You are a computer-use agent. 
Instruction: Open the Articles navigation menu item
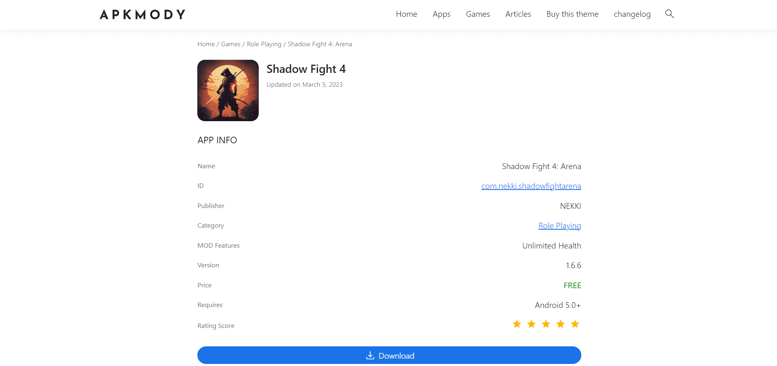(x=518, y=14)
